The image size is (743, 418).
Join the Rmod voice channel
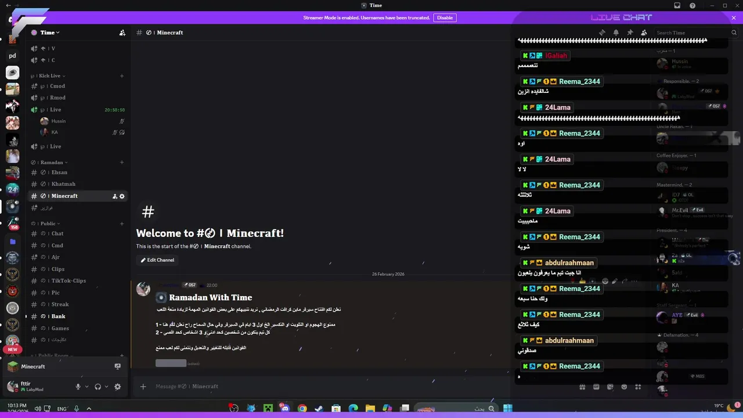pos(77,98)
